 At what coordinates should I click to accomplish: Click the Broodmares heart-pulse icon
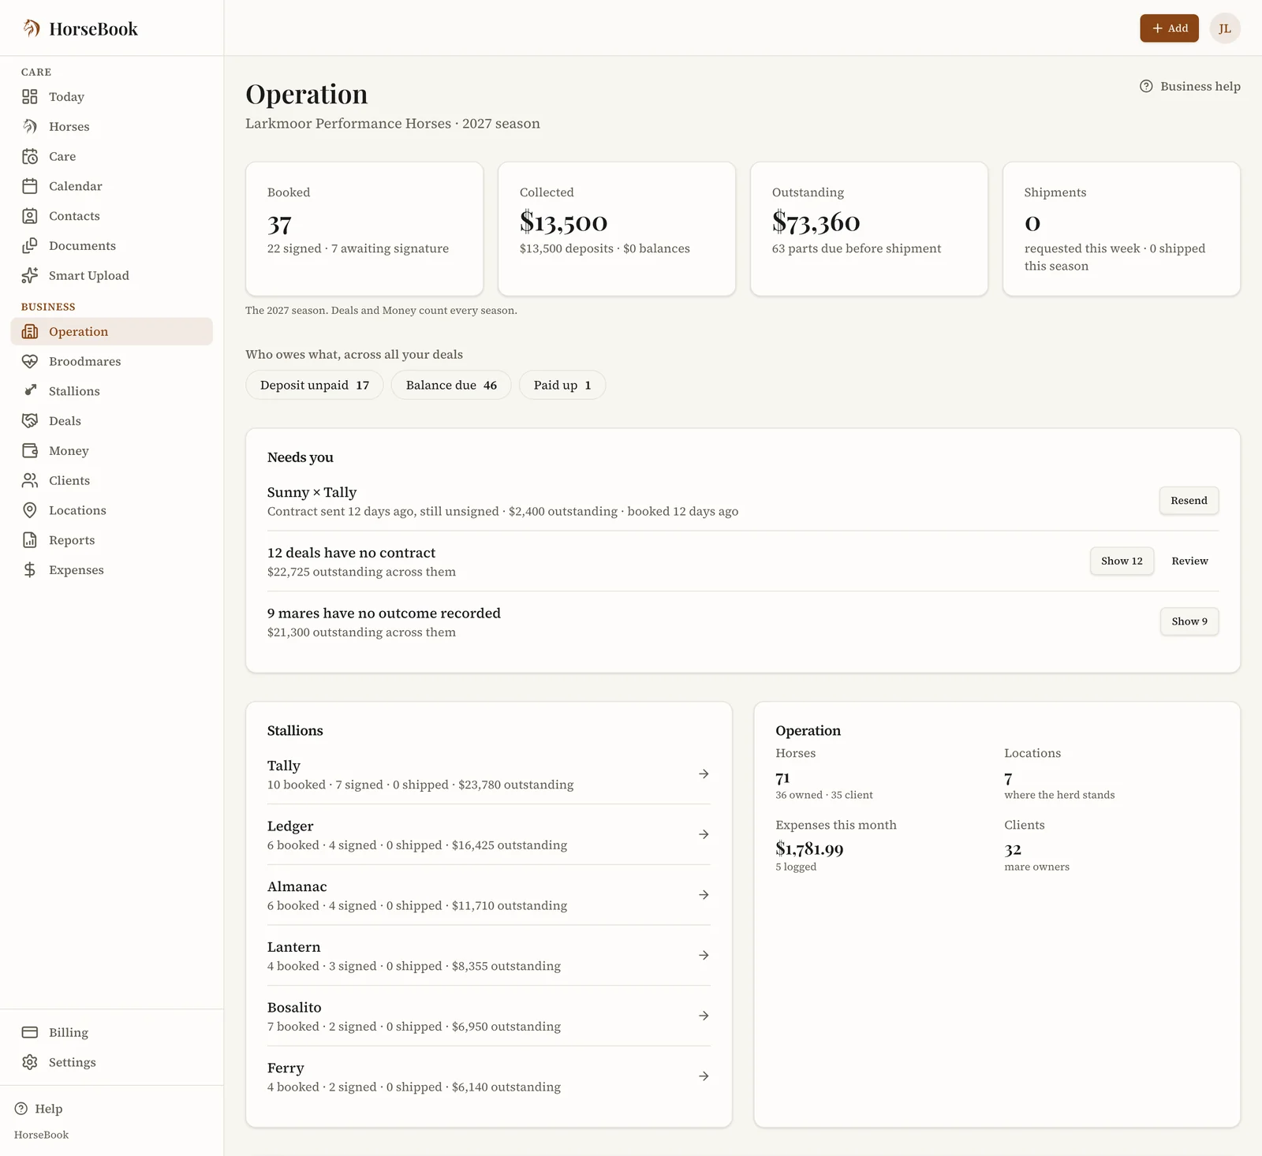coord(30,361)
